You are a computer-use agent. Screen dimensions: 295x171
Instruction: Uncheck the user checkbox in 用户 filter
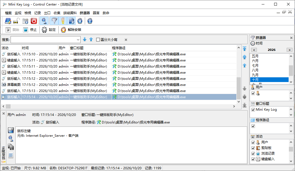[x=253, y=93]
